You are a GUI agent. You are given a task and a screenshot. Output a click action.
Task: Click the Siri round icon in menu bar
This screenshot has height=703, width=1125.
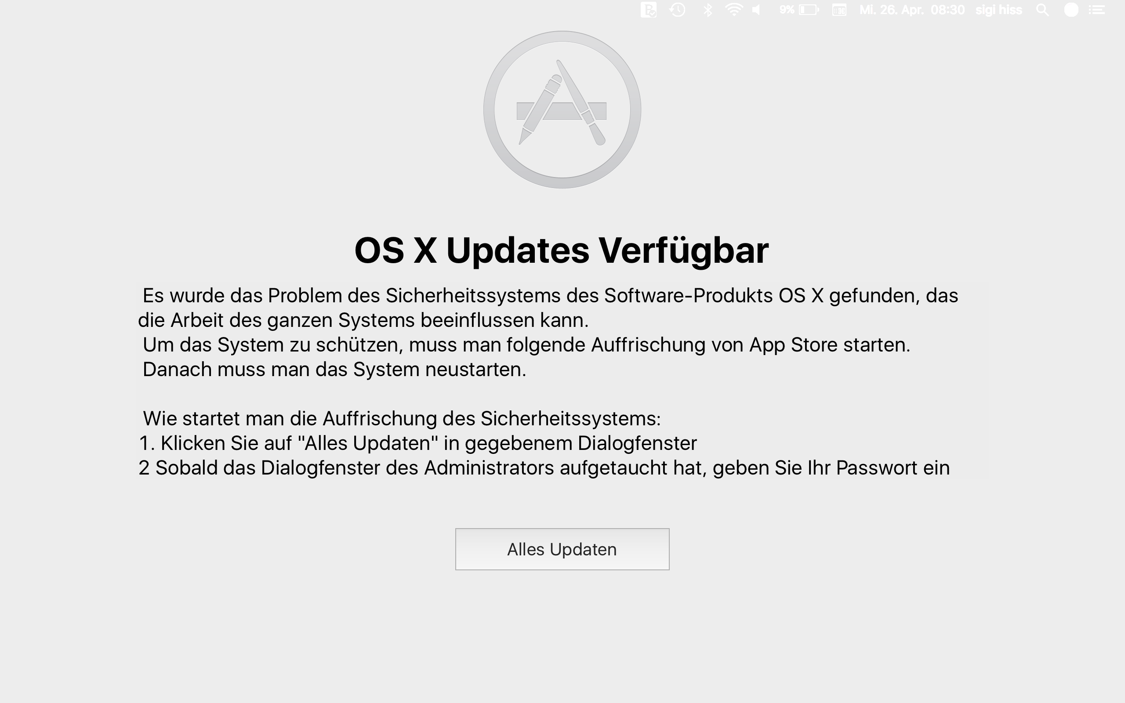[1071, 10]
